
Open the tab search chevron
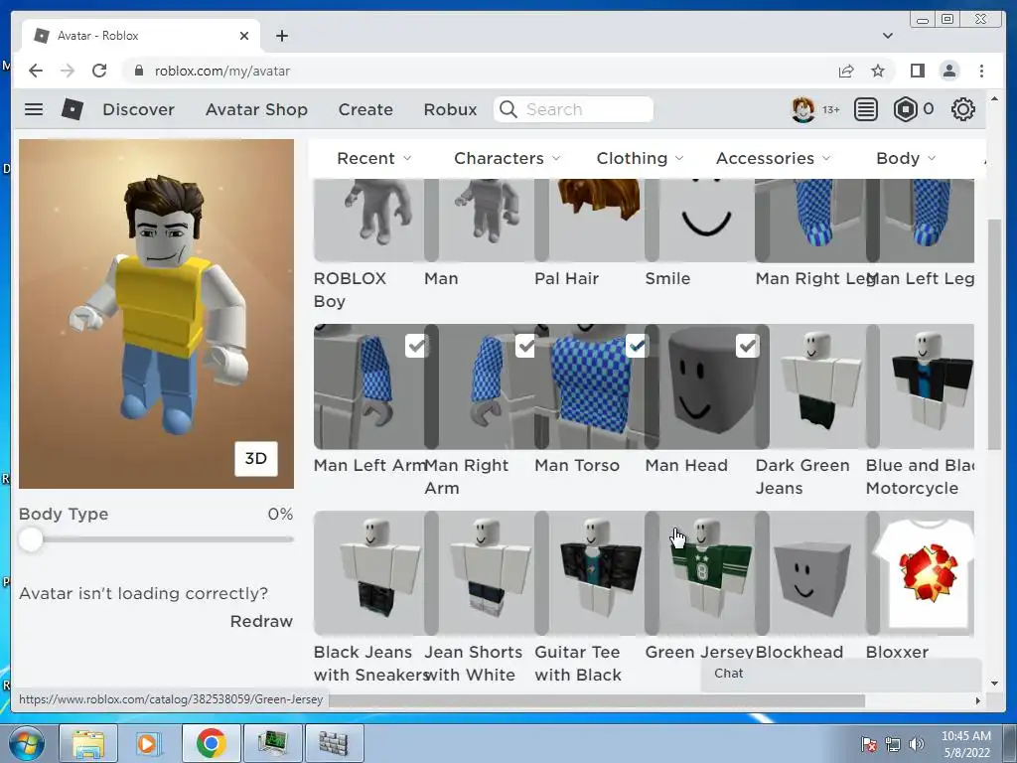tap(887, 36)
